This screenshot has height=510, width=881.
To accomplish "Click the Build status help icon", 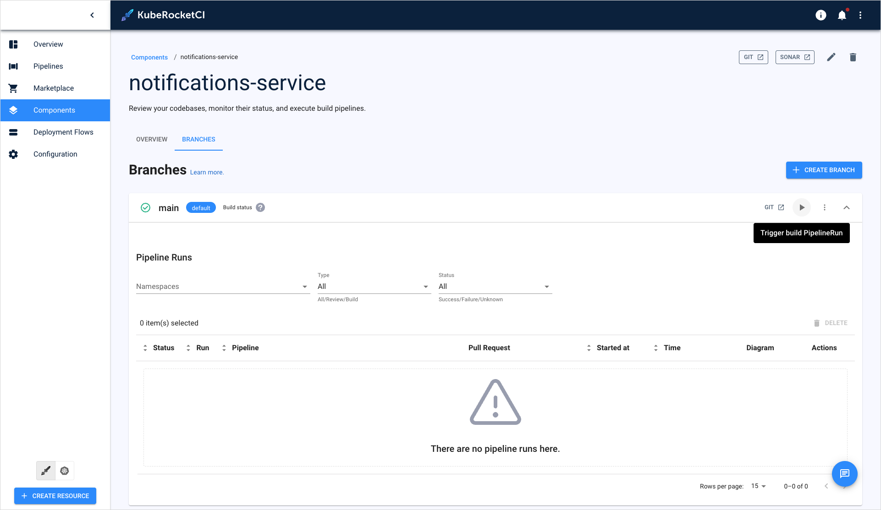I will click(259, 207).
